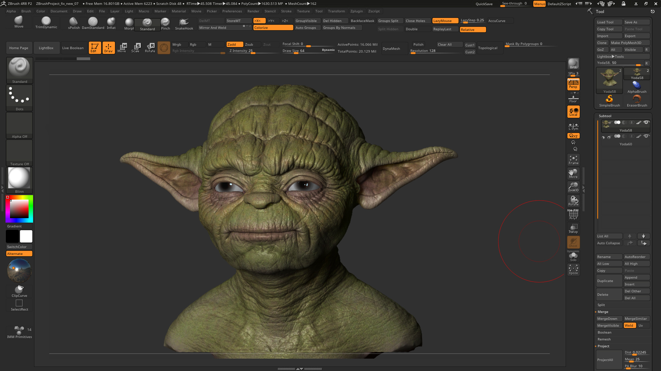Select the SelectRect tool
This screenshot has width=661, height=371.
click(x=19, y=305)
